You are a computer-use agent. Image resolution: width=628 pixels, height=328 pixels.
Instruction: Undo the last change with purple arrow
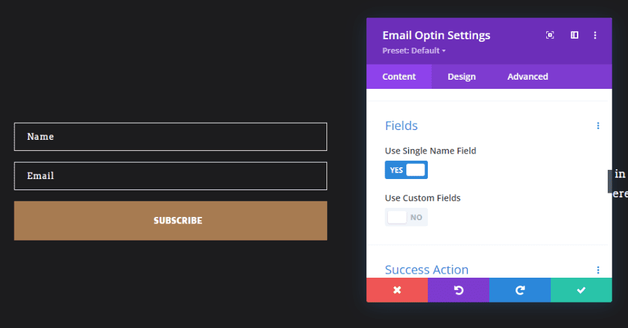(x=459, y=290)
